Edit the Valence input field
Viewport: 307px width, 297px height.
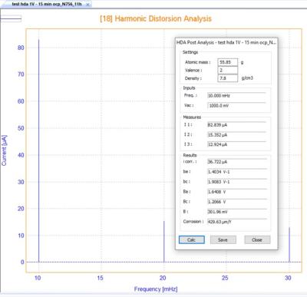click(227, 70)
